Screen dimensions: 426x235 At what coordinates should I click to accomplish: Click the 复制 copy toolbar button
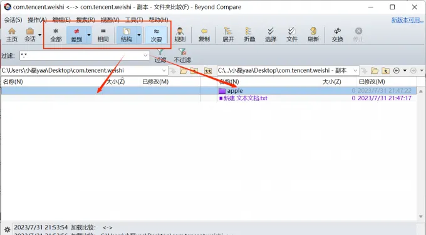(x=204, y=34)
